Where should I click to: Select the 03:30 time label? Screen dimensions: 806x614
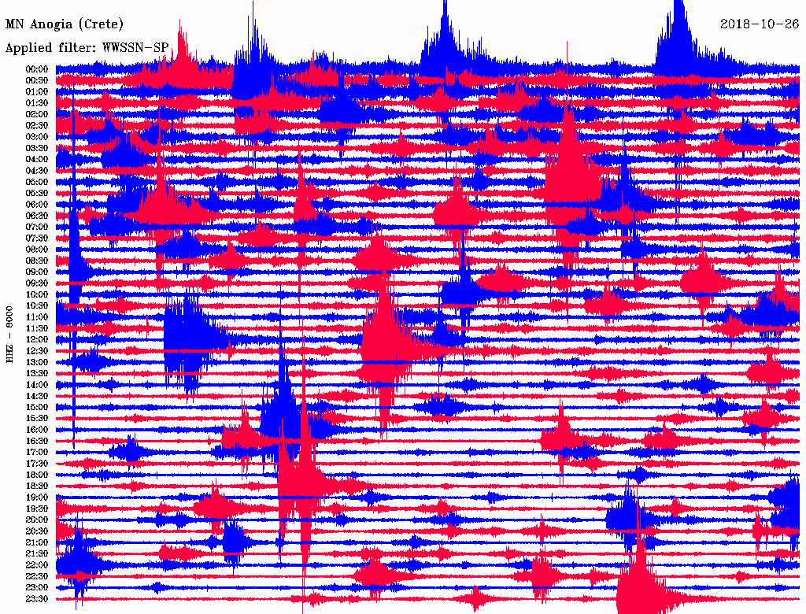[x=37, y=149]
